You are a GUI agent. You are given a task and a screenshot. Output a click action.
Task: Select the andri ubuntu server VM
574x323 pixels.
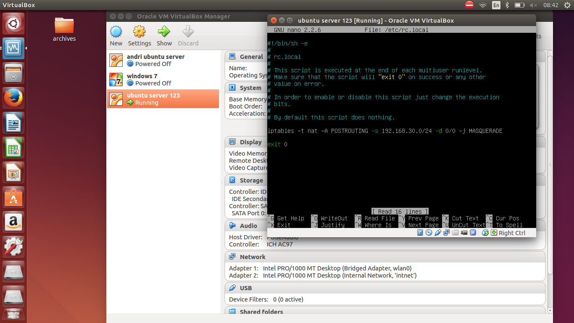(x=163, y=60)
